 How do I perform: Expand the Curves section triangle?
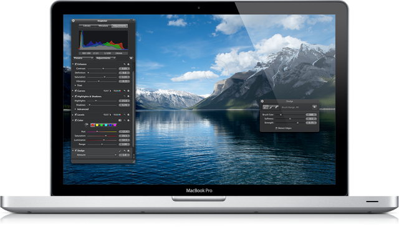tap(73, 91)
